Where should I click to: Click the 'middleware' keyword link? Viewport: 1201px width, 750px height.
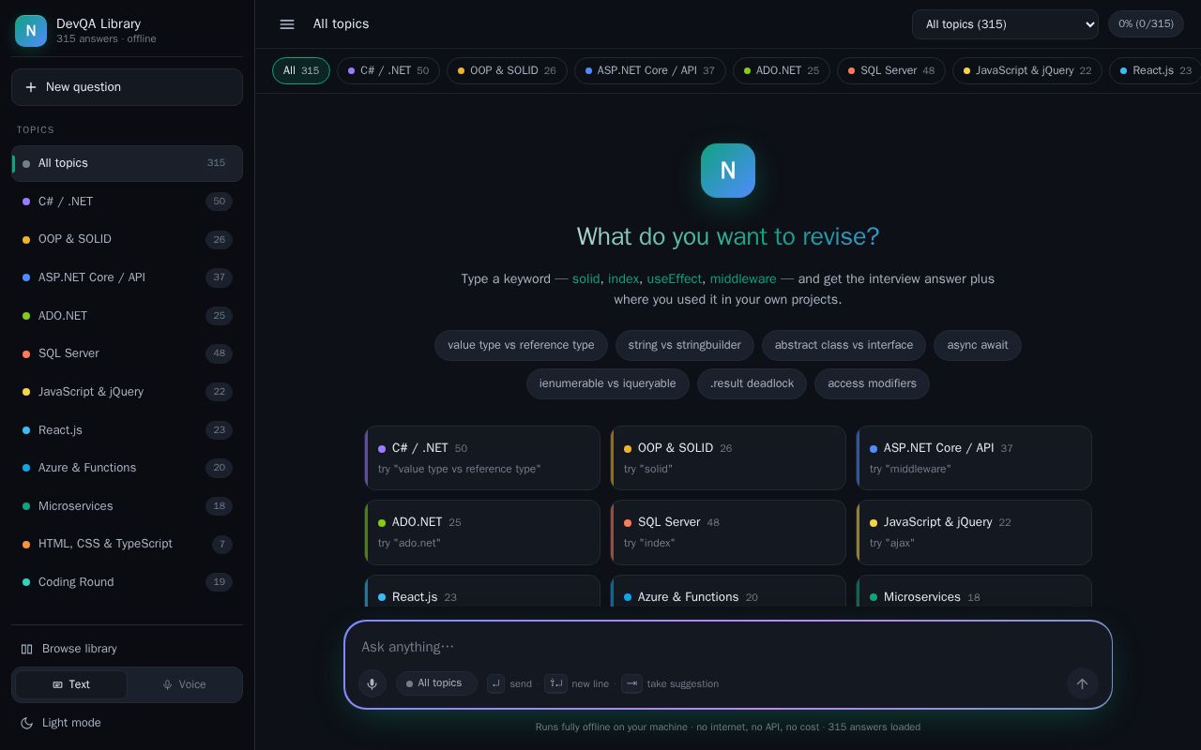pos(743,279)
